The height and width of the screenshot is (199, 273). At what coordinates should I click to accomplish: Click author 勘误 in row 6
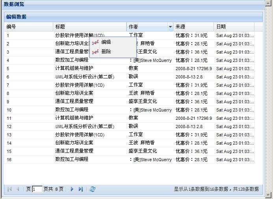[134, 76]
